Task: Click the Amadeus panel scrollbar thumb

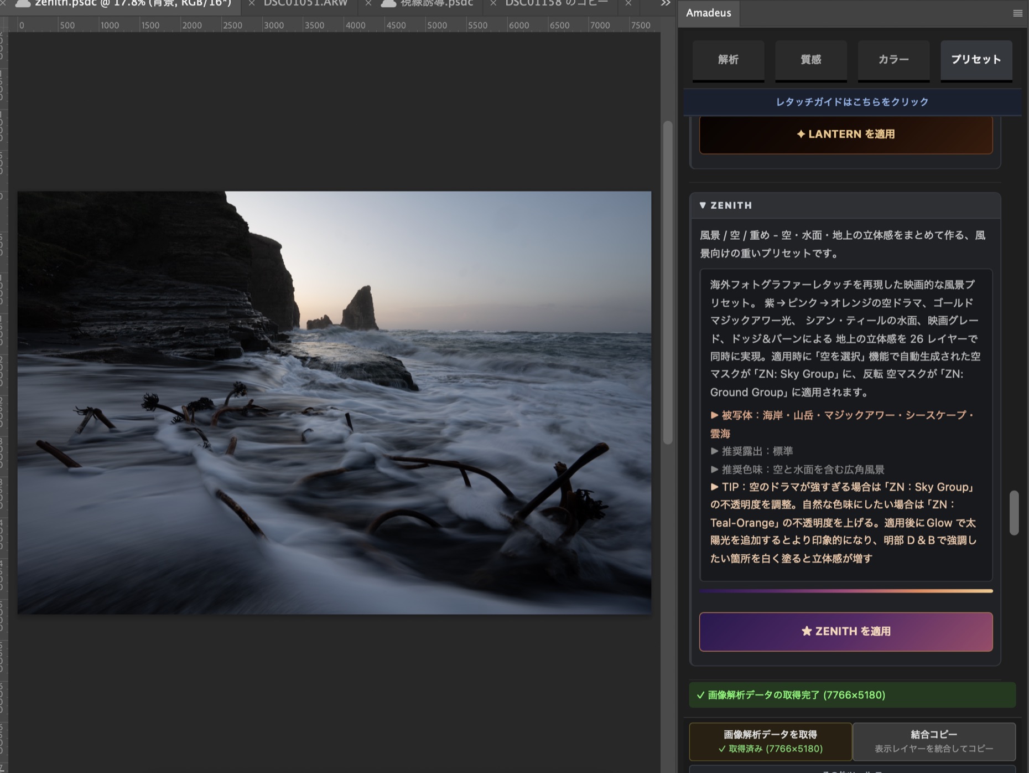Action: [x=1014, y=512]
